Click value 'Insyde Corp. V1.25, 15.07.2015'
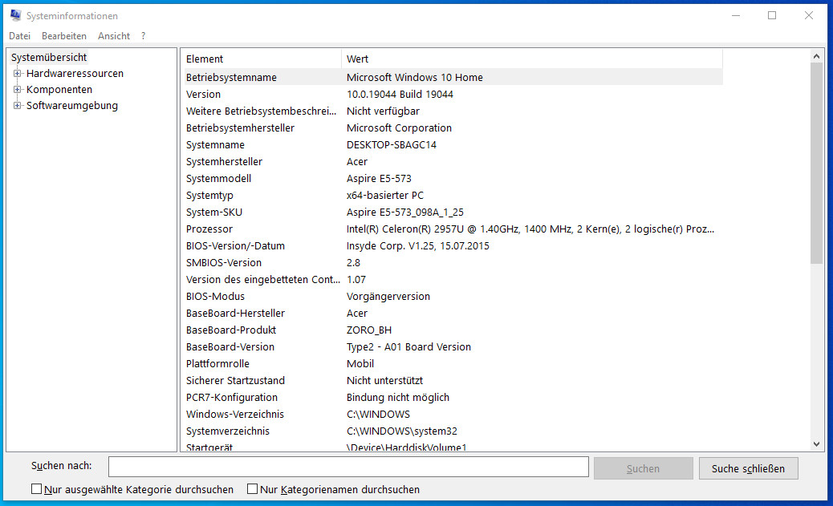The height and width of the screenshot is (506, 833). 417,246
